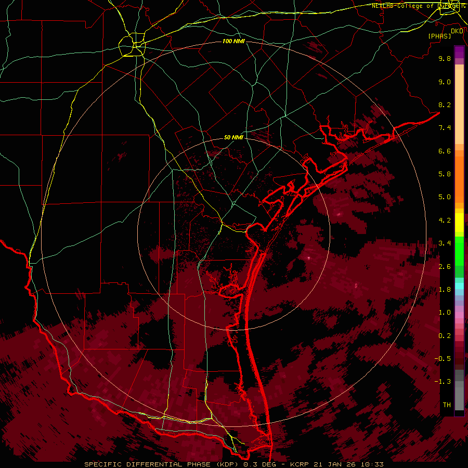Click the -0.5 legend value
This screenshot has height=468, width=468.
click(x=443, y=359)
